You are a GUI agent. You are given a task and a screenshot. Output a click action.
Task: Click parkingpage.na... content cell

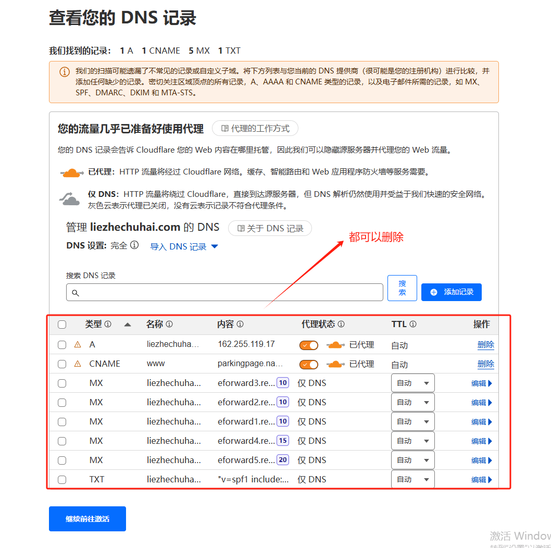[250, 364]
